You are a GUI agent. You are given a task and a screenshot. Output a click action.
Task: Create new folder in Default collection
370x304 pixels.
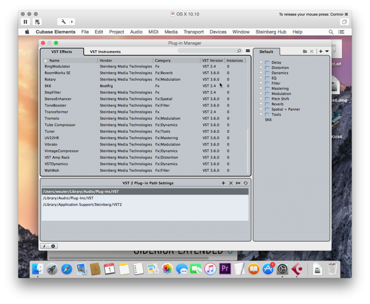pos(305,51)
